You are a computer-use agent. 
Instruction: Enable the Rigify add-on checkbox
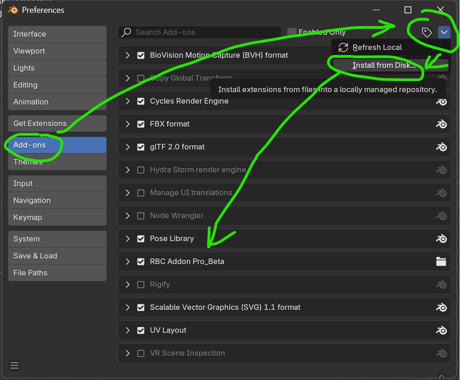point(141,285)
